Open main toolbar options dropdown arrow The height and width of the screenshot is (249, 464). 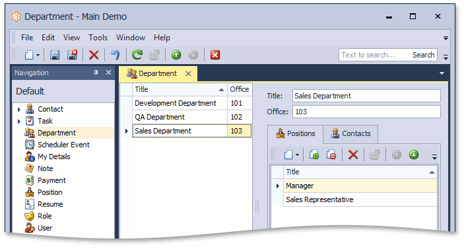(x=446, y=57)
